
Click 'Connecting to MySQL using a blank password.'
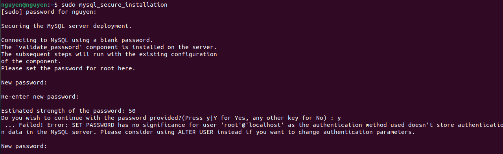(77, 40)
